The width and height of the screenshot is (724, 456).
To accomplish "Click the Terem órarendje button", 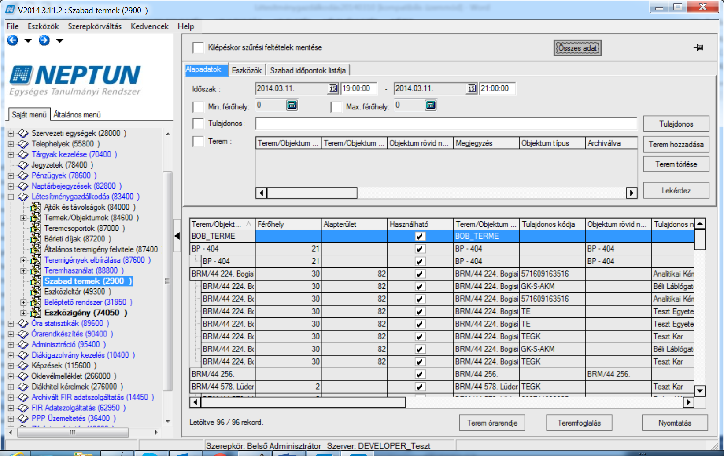I will click(492, 423).
